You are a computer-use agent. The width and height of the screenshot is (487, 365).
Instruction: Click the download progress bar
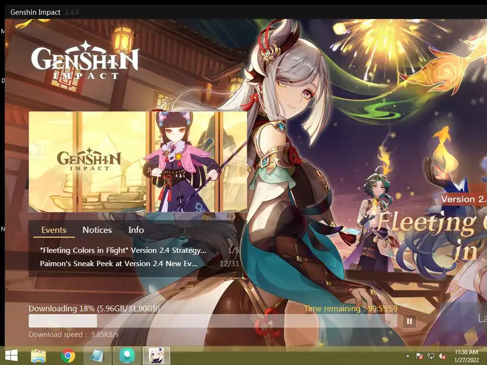tap(213, 321)
